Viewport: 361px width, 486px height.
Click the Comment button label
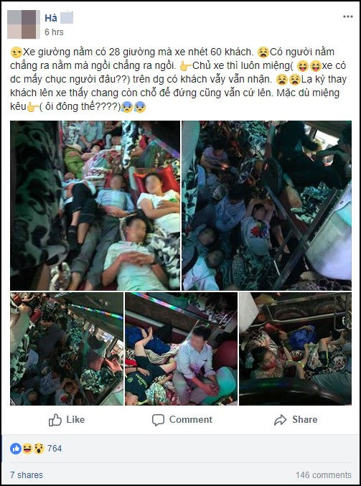(x=191, y=420)
